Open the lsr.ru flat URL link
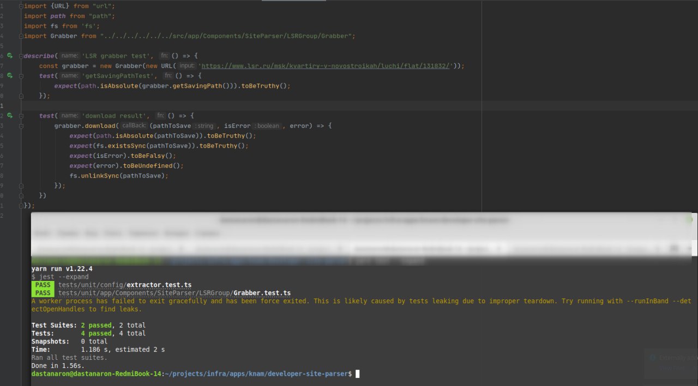 click(326, 66)
